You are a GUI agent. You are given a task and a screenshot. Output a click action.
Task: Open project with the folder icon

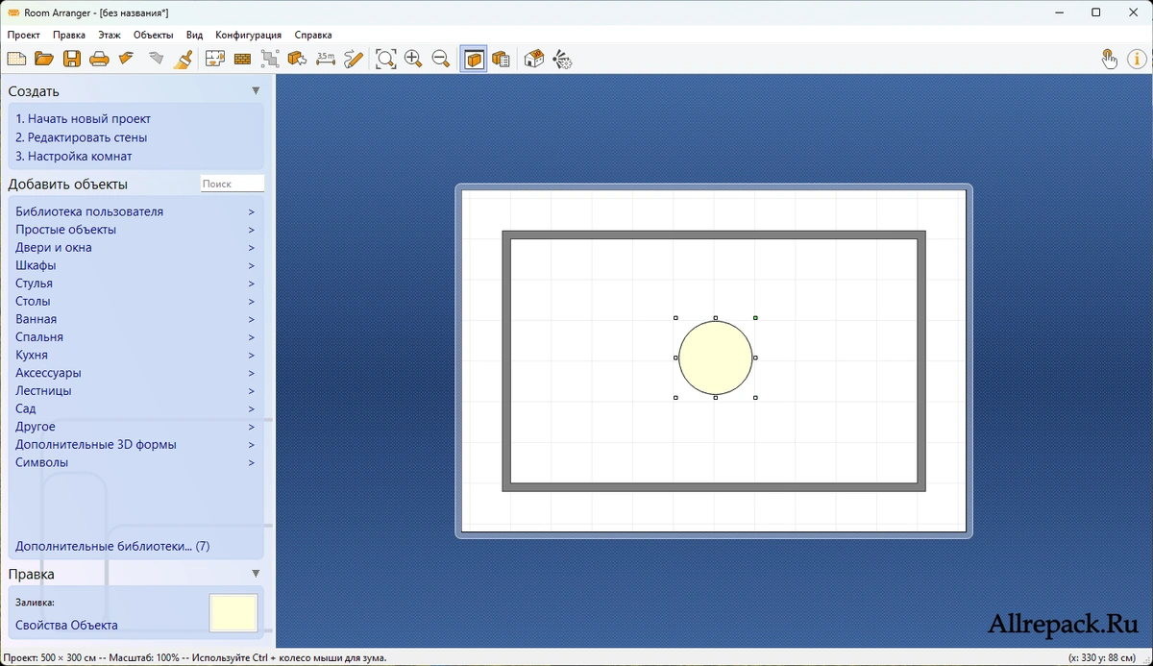tap(44, 59)
